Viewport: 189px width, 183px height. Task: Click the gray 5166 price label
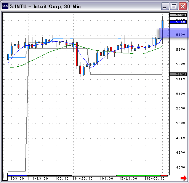coord(178,74)
